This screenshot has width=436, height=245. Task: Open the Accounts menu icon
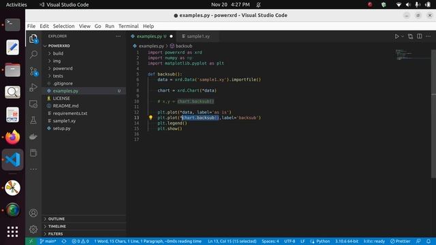33,213
